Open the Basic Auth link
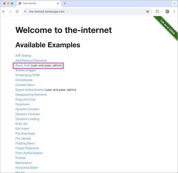Viewport: 178px width, 173px height. 23,66
